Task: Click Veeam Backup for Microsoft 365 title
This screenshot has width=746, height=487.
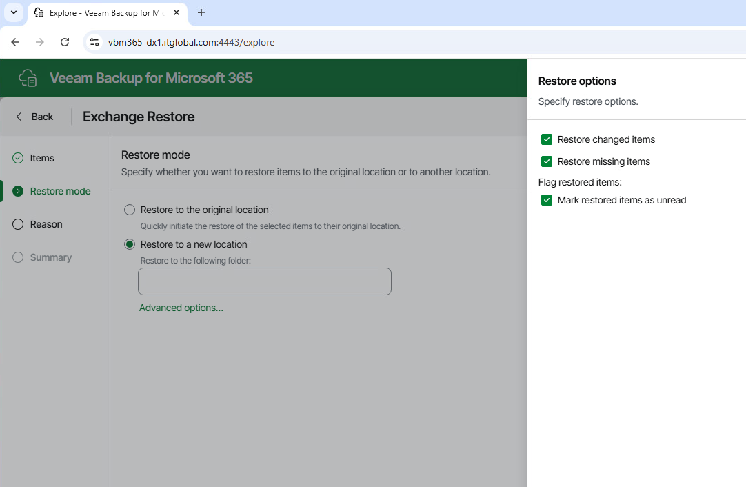Action: point(151,78)
